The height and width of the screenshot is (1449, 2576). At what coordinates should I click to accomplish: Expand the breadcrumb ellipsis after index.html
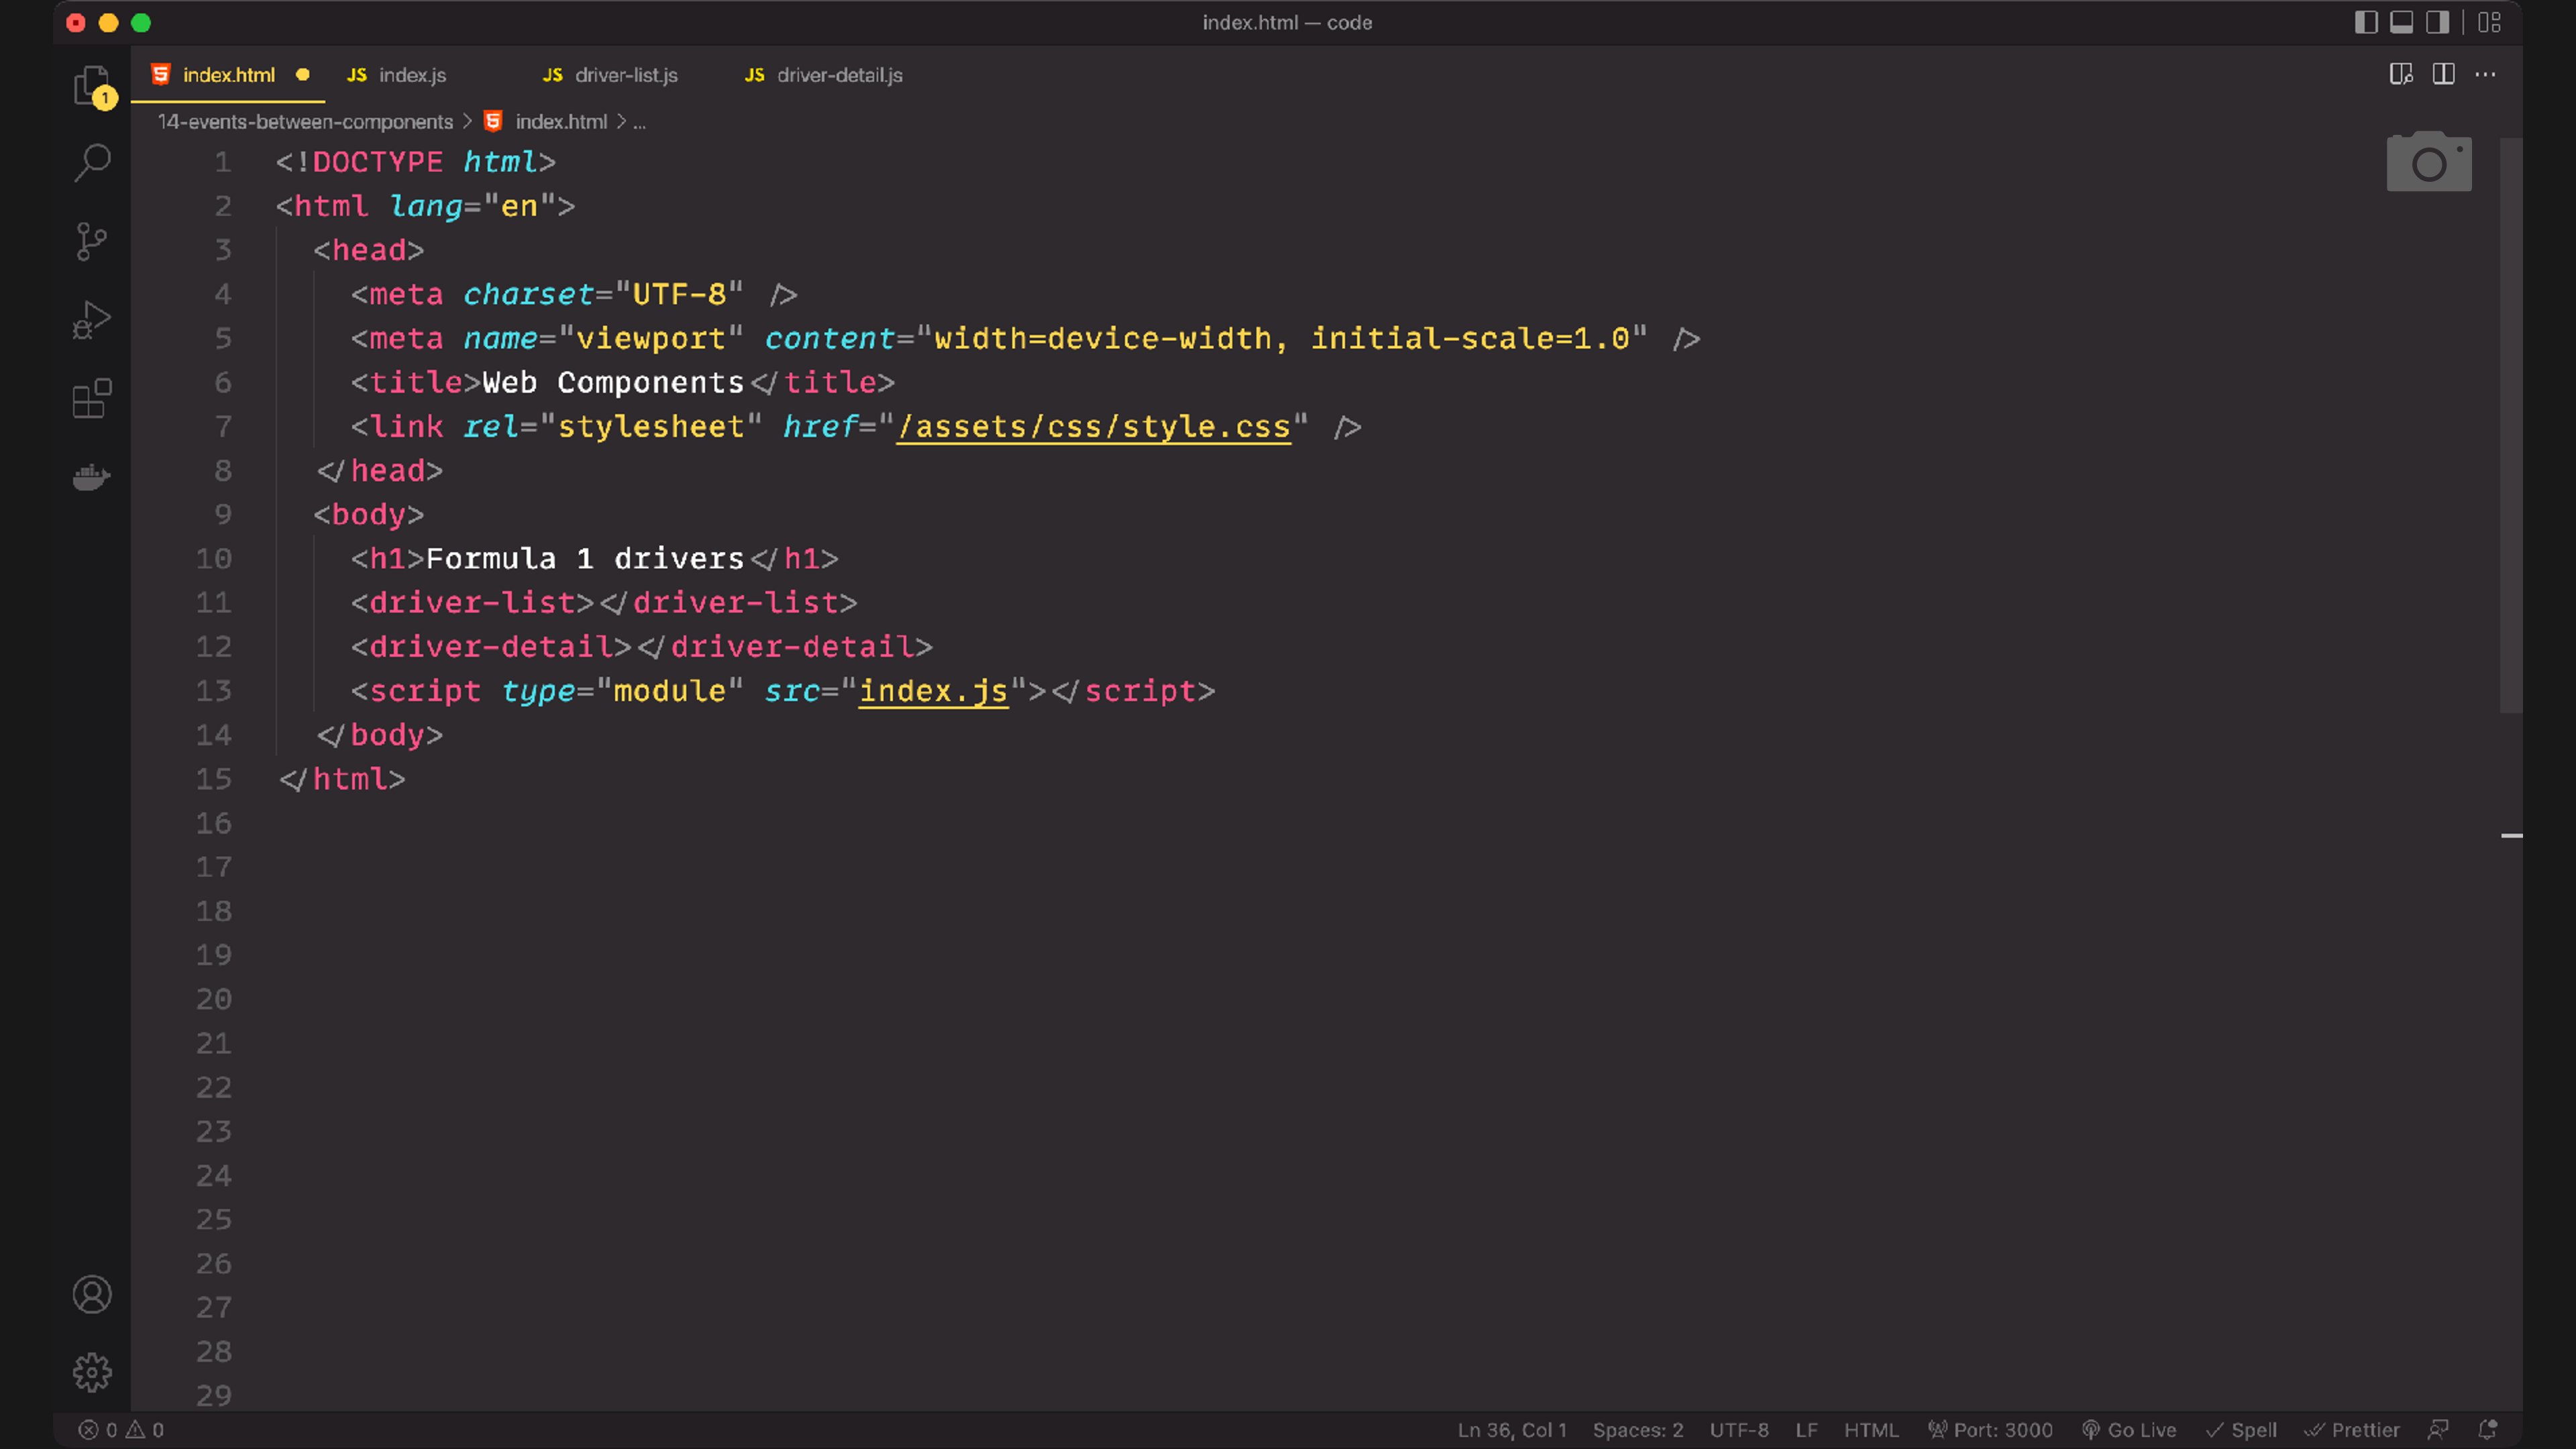coord(640,122)
